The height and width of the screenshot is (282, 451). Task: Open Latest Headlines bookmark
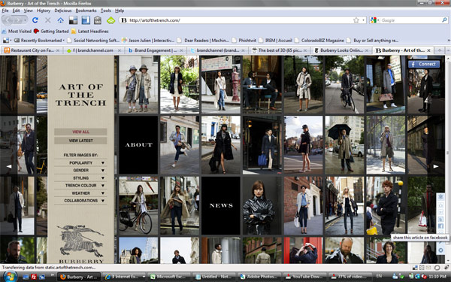click(x=89, y=31)
